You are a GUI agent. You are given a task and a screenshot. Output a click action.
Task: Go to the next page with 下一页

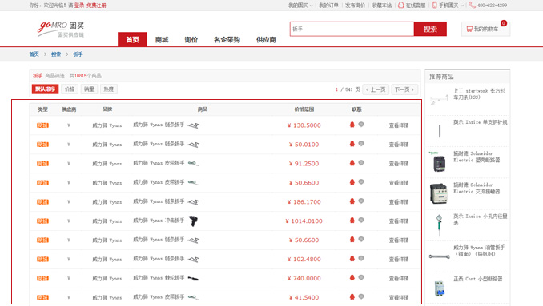pyautogui.click(x=404, y=89)
